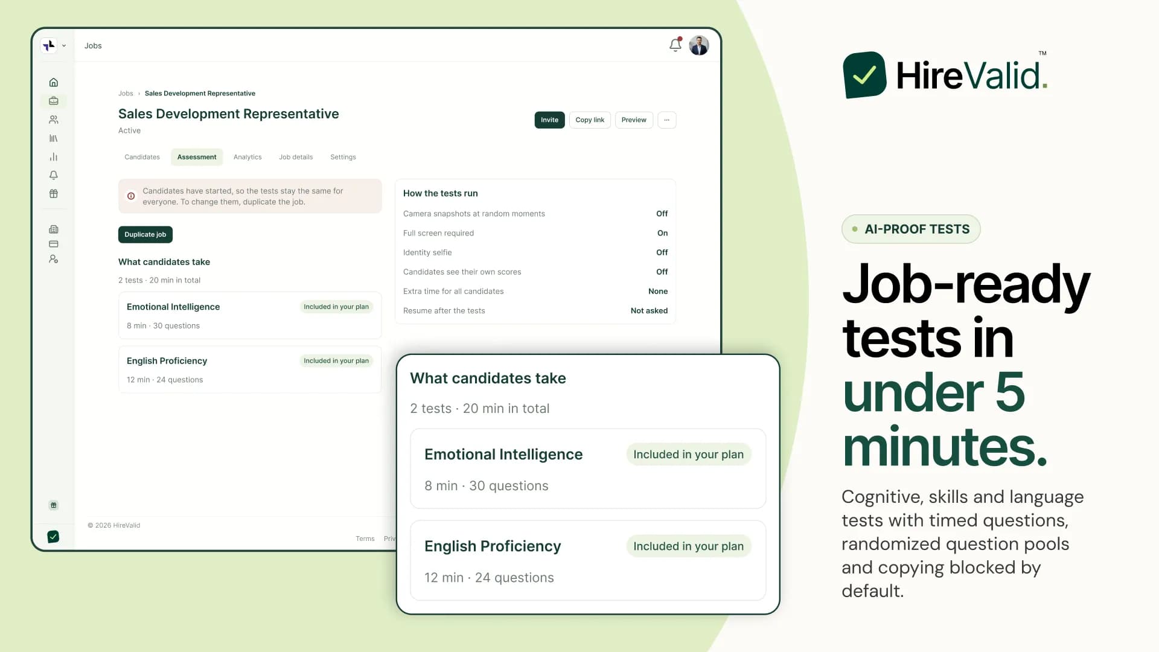Click the Candidates see their own scores row

(535, 272)
